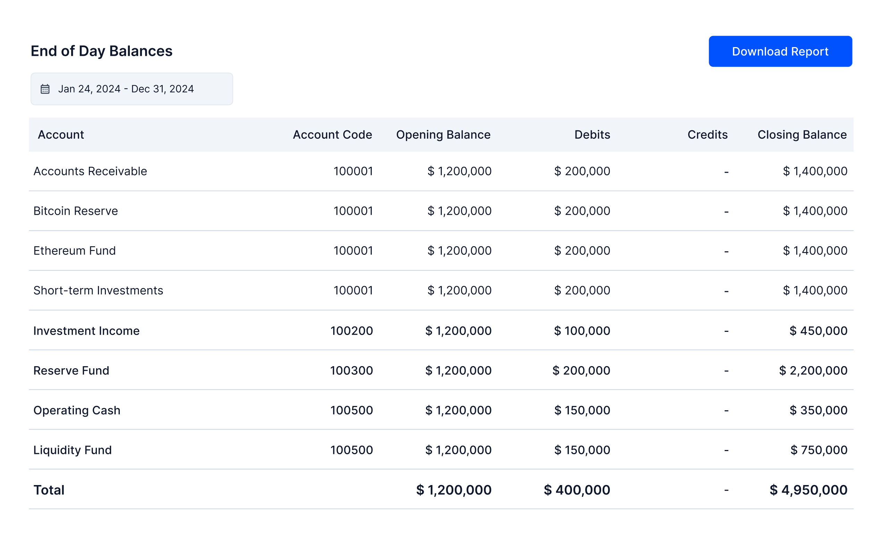Select the Bitcoin Reserve account

(x=76, y=211)
